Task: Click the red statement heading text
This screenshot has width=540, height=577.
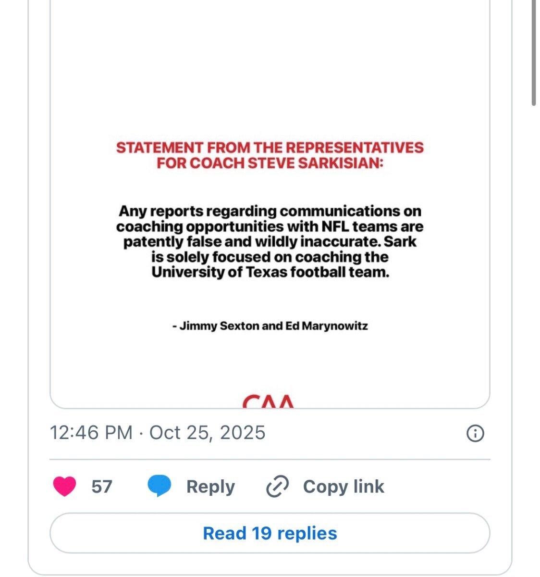Action: [x=270, y=155]
